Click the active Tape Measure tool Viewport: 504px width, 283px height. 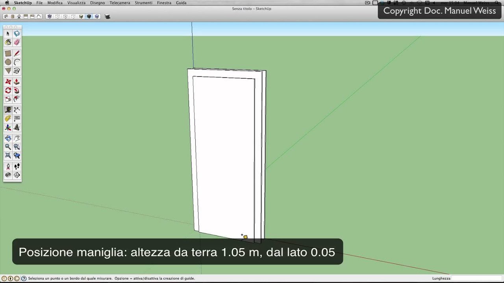point(8,110)
